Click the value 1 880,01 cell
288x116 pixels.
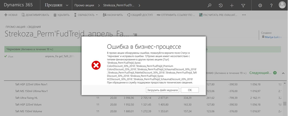click(x=128, y=111)
